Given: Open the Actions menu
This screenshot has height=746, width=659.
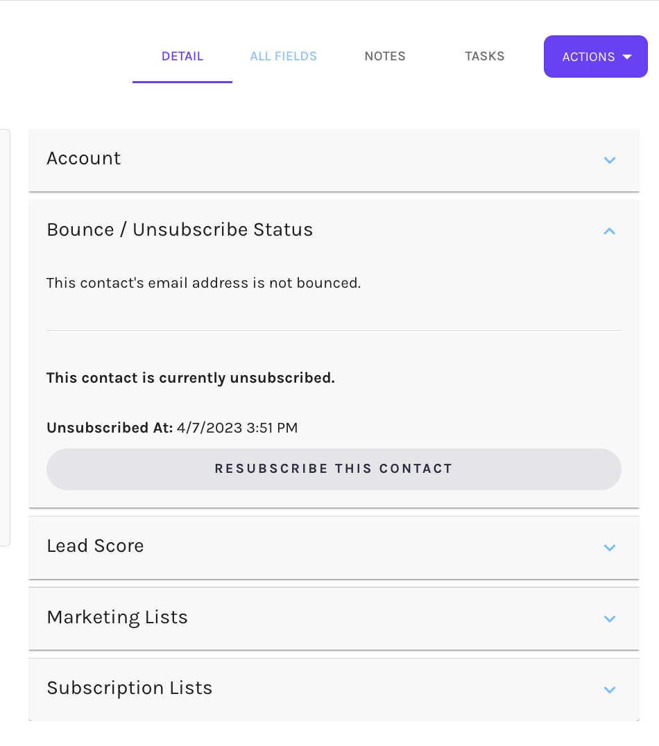Looking at the screenshot, I should 595,56.
